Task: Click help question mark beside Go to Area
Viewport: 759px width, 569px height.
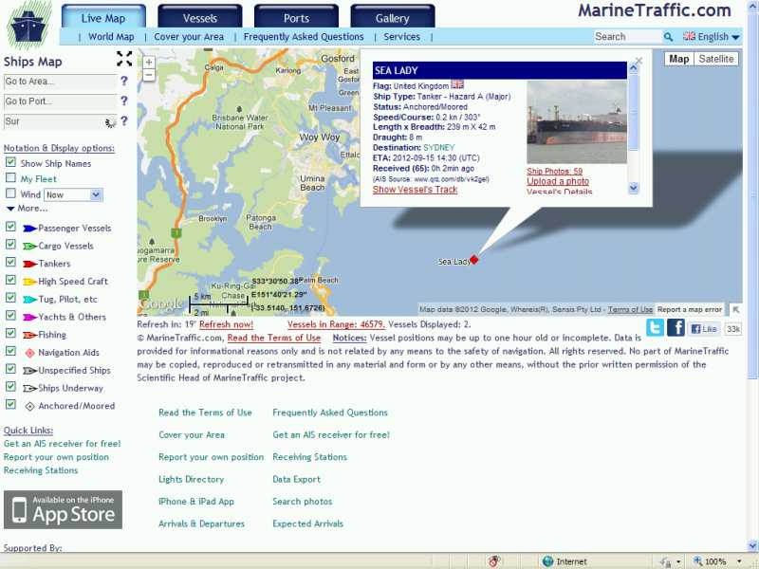Action: pos(123,82)
